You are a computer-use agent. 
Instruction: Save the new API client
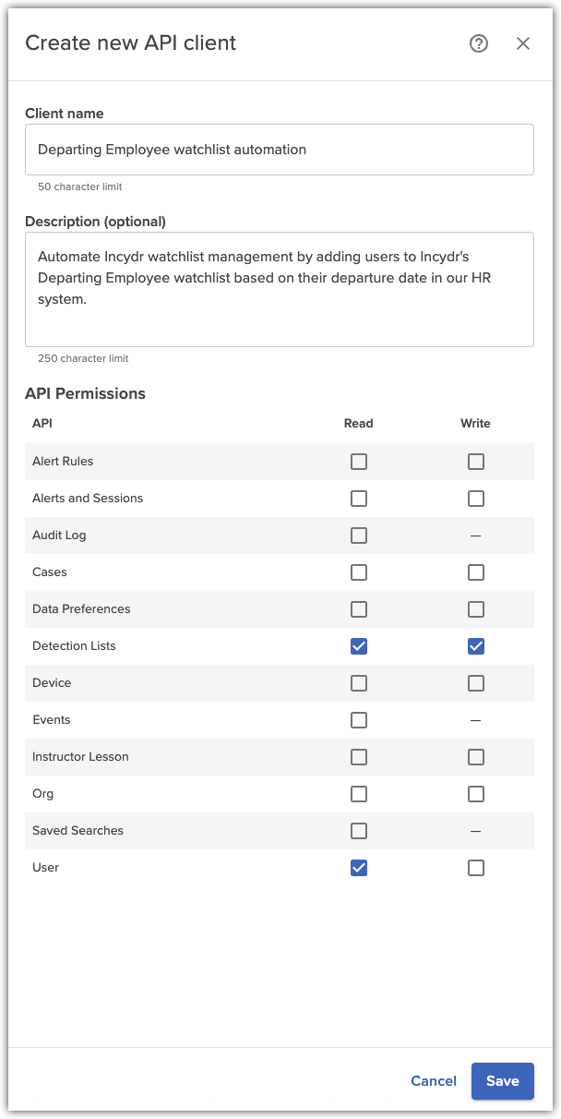tap(502, 1081)
